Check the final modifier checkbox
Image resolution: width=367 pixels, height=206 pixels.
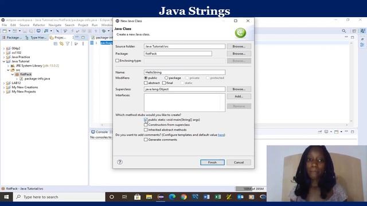click(164, 83)
